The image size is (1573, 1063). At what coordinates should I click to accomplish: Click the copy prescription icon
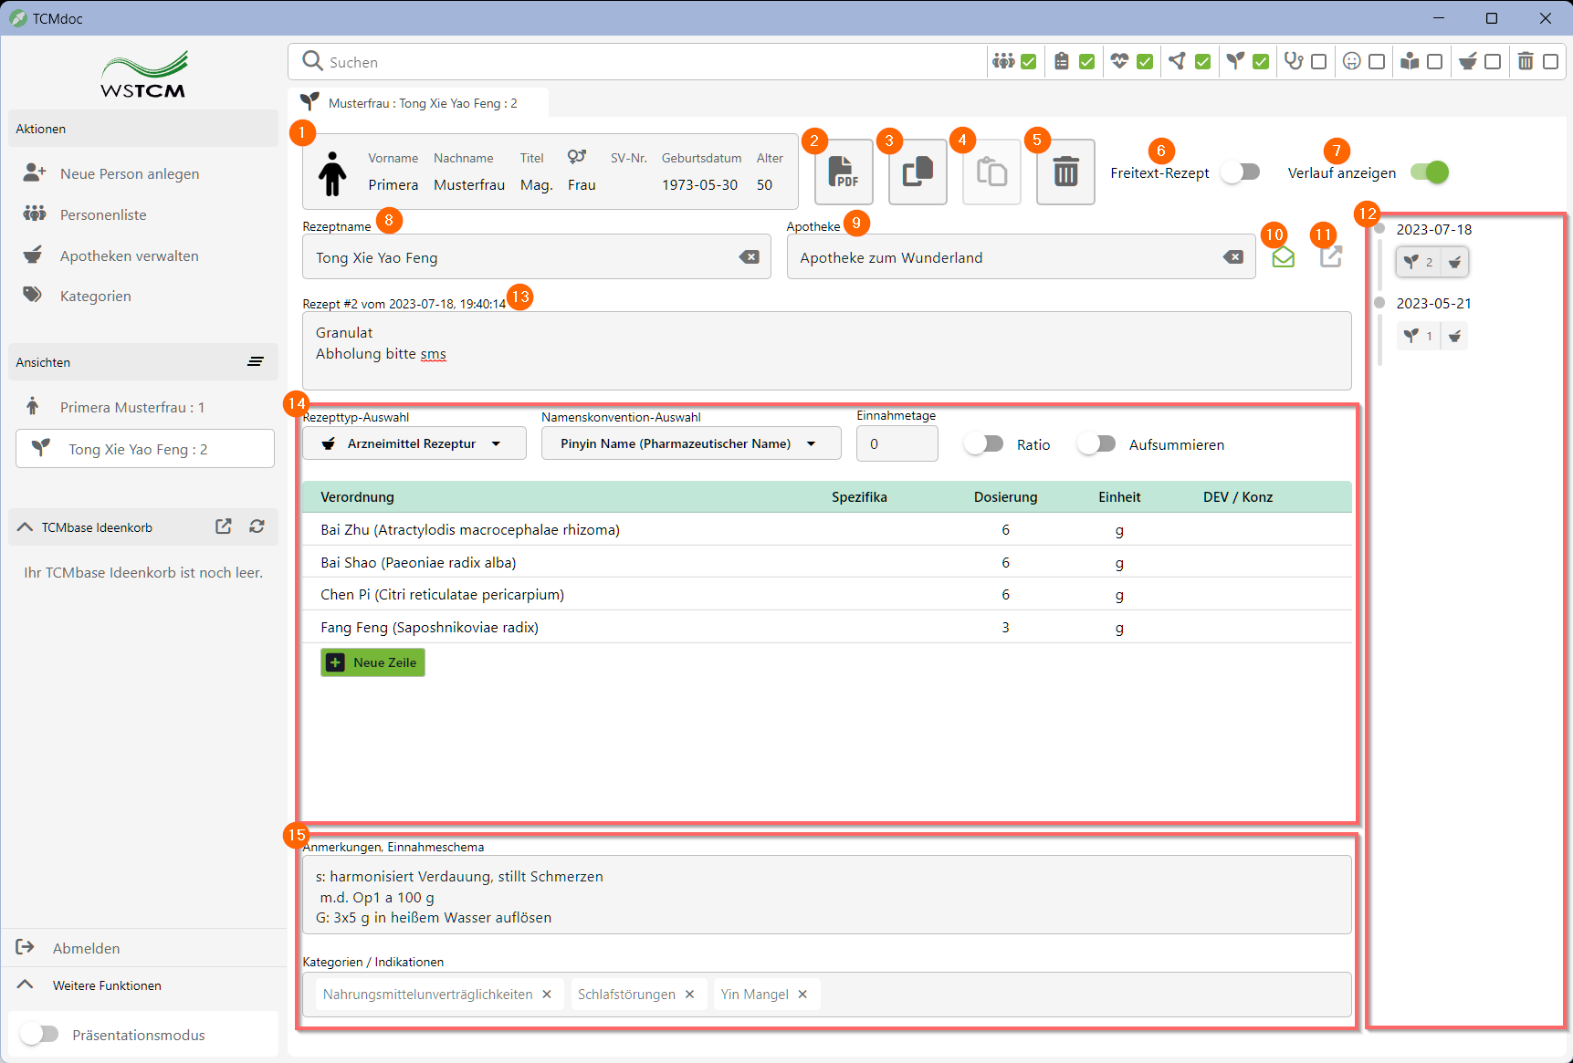pyautogui.click(x=917, y=172)
